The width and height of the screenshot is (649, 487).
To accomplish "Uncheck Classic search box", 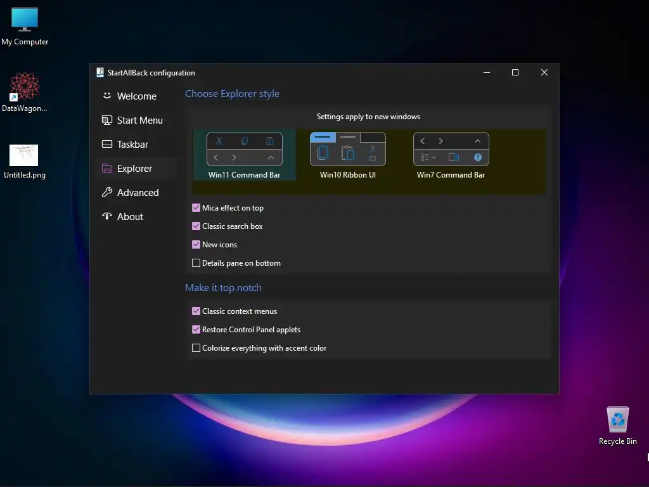I will click(x=196, y=226).
